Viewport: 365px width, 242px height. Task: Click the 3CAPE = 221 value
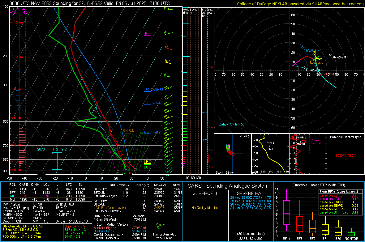65,211
